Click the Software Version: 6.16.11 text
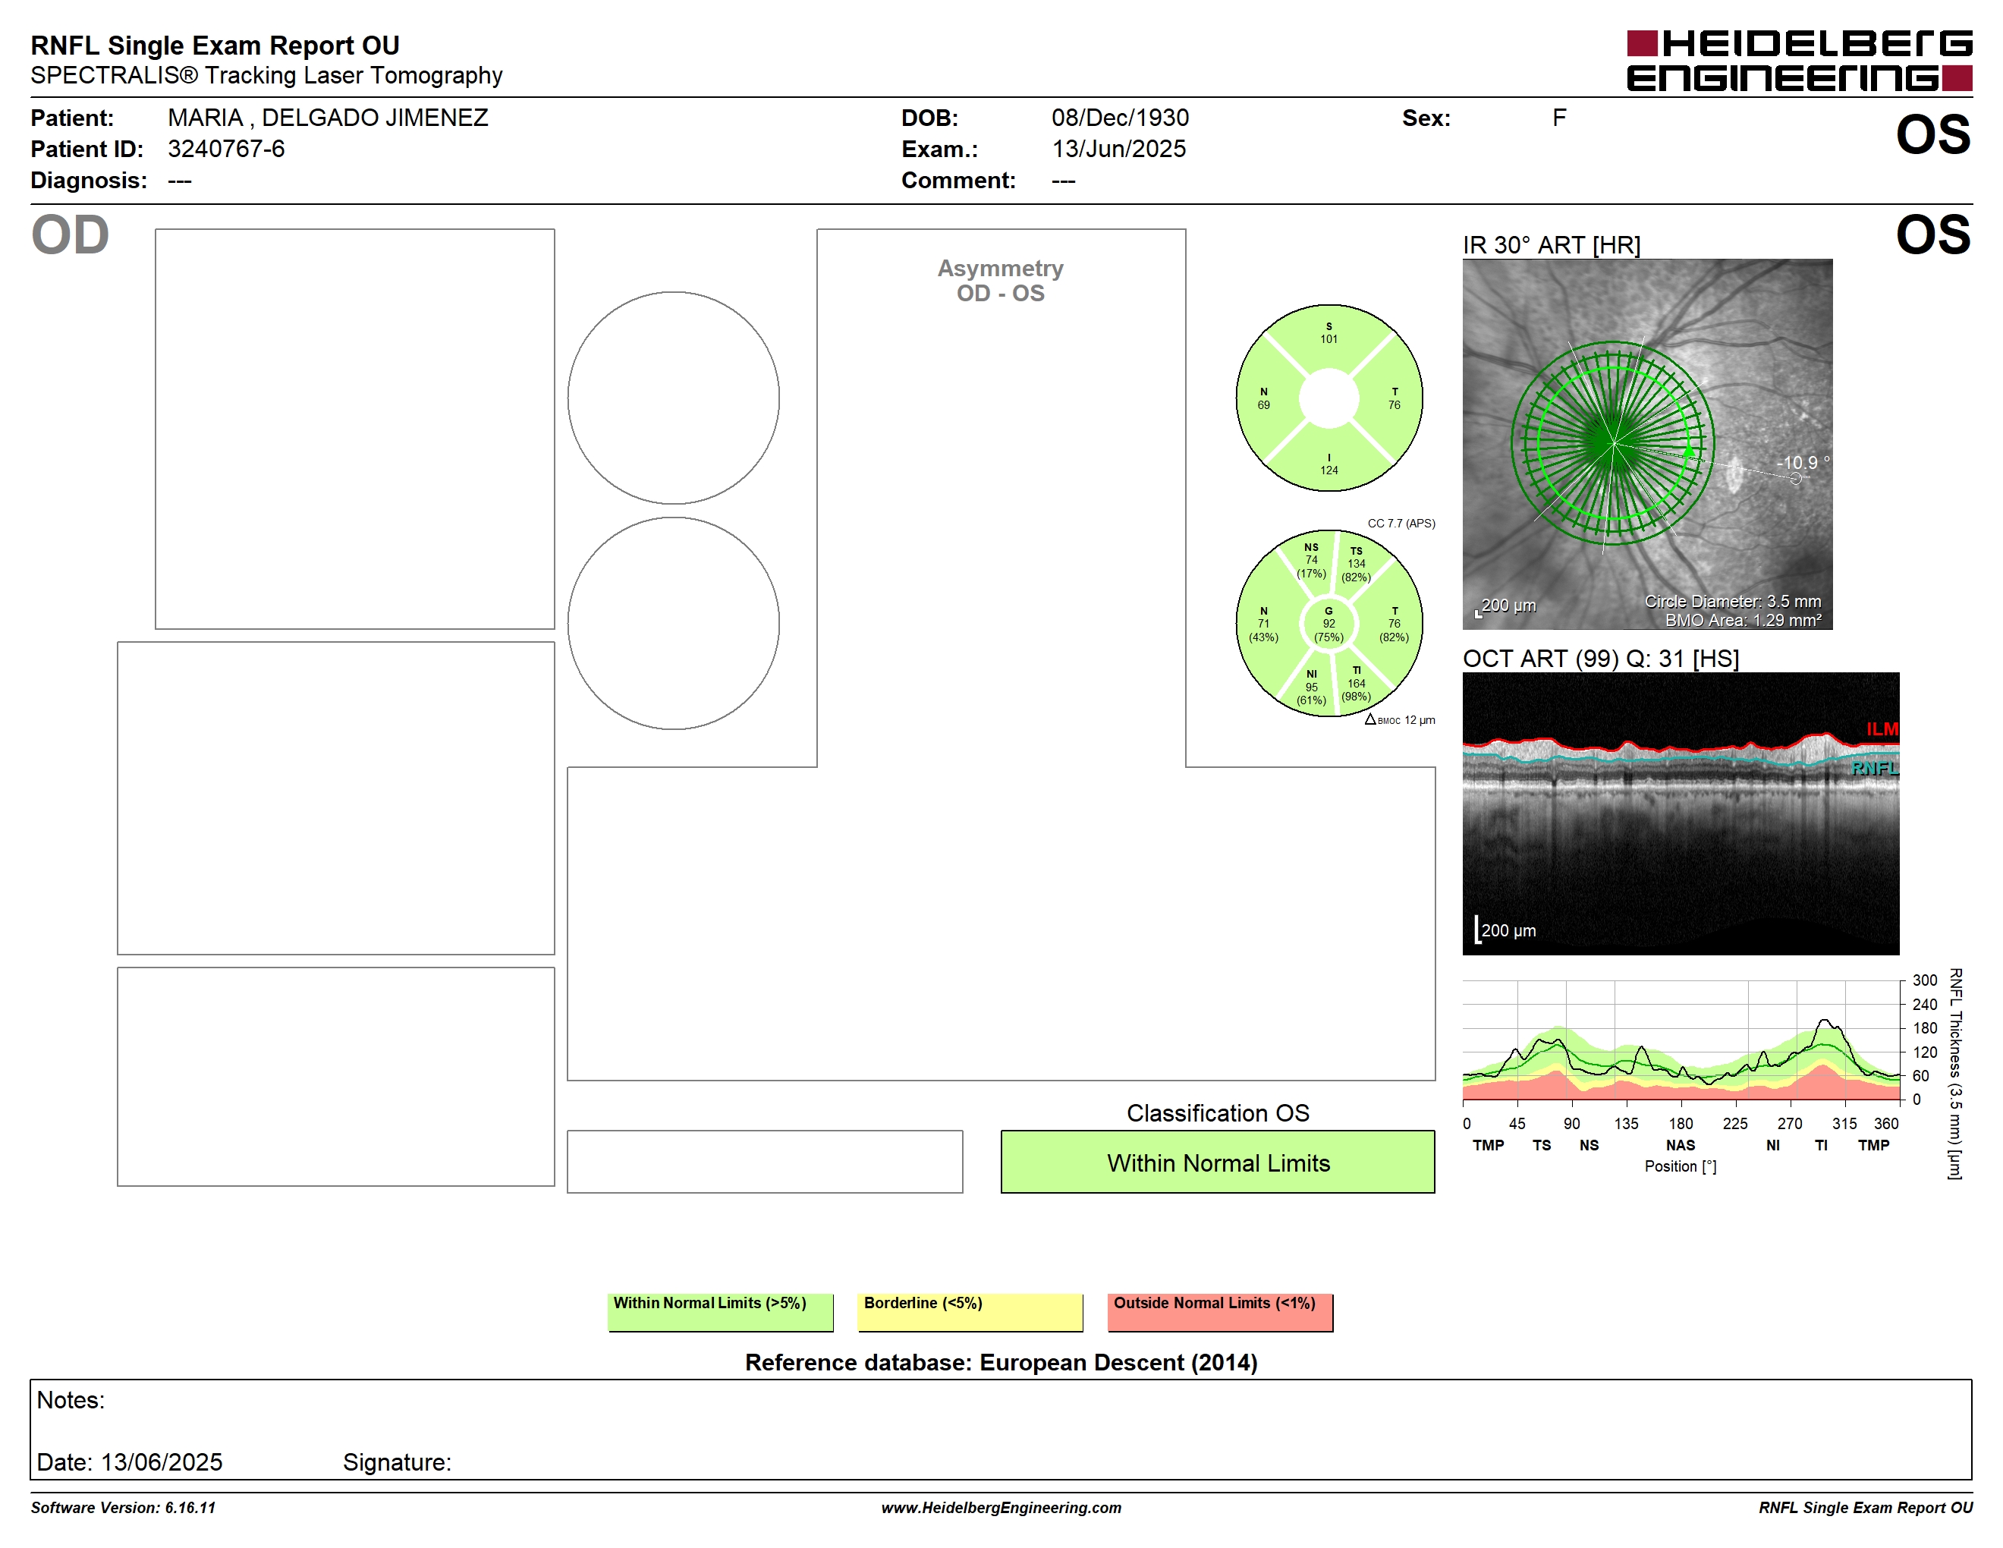 coord(123,1508)
